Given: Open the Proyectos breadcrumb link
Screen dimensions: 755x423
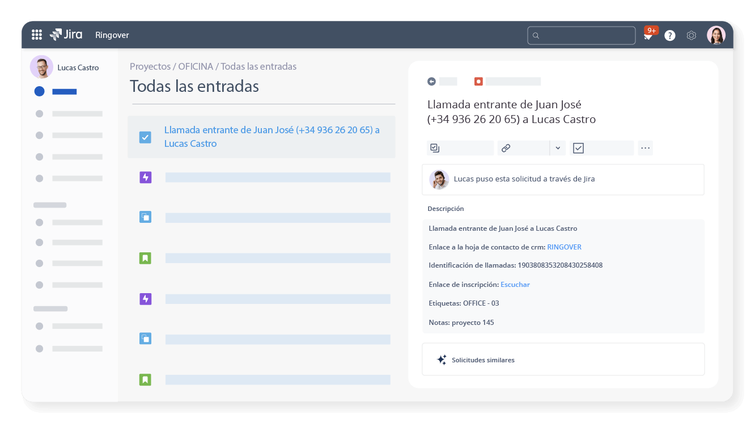Looking at the screenshot, I should (150, 66).
